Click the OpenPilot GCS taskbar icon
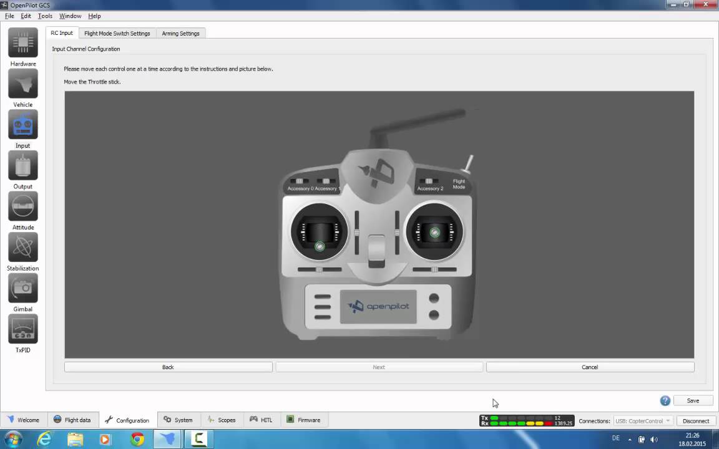 point(167,440)
